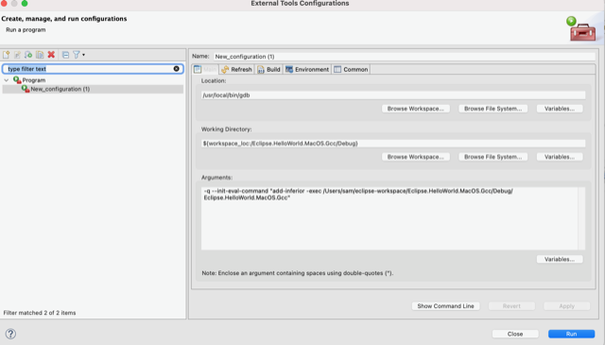Image resolution: width=605 pixels, height=345 pixels.
Task: Click the filter funnel icon
Action: pyautogui.click(x=77, y=55)
